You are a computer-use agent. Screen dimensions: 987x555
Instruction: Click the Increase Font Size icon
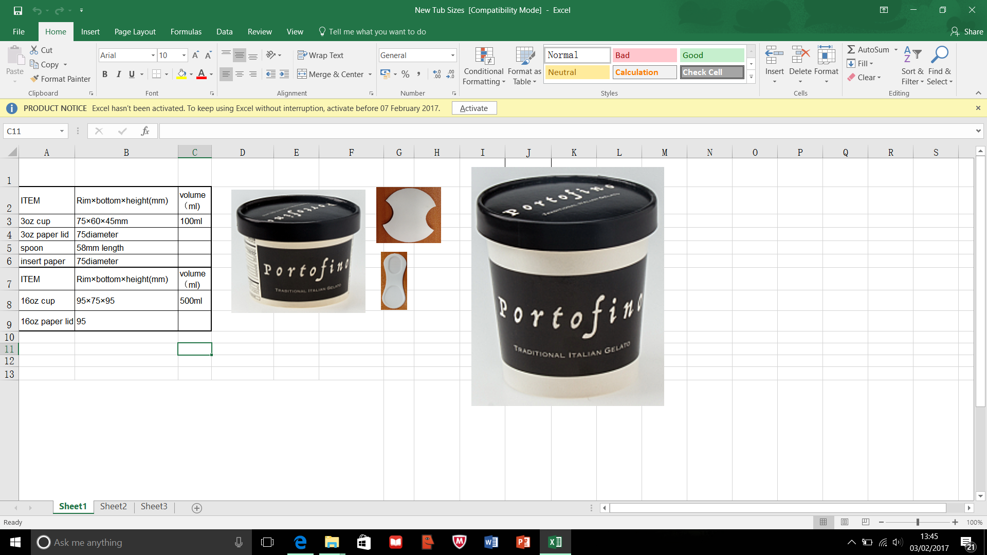click(195, 55)
